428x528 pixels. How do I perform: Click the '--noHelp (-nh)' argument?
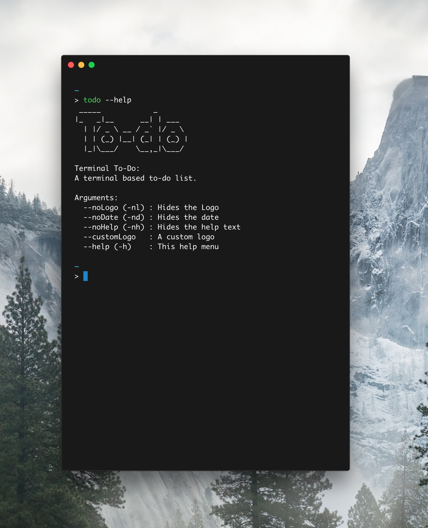(114, 227)
